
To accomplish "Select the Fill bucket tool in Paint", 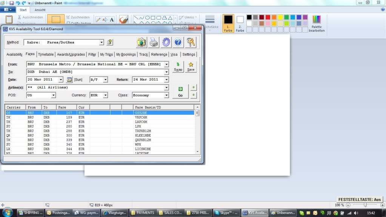I will click(x=105, y=20).
